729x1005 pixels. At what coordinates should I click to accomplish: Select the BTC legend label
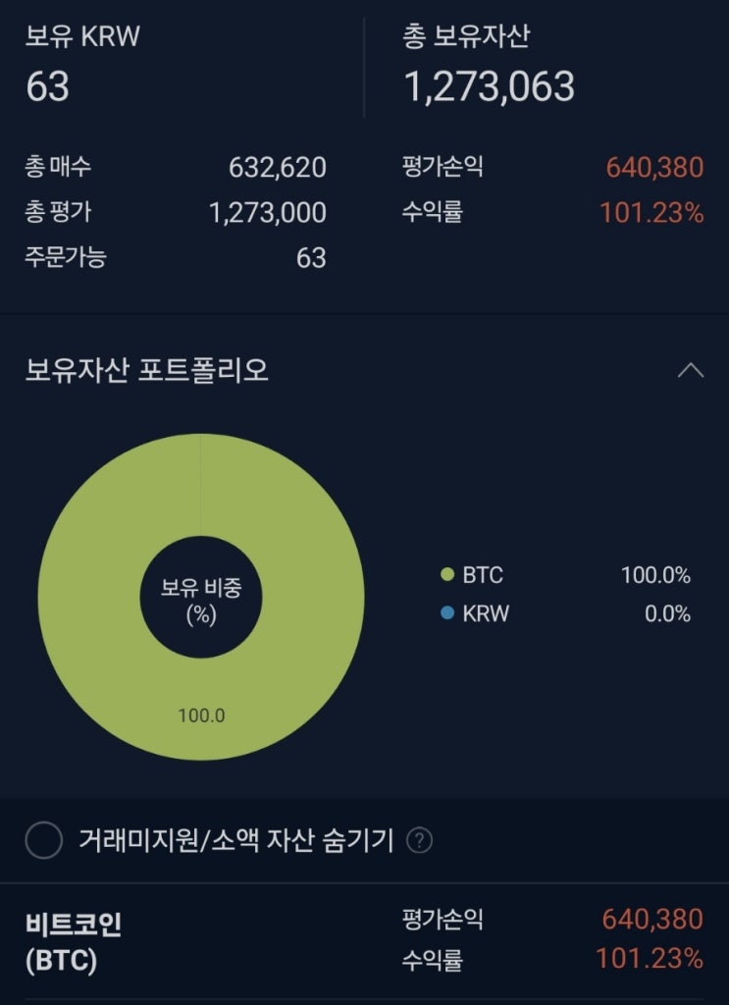coord(483,575)
